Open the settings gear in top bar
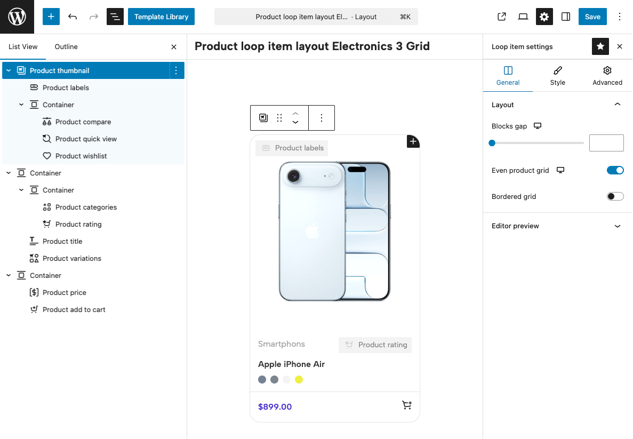Image resolution: width=633 pixels, height=439 pixels. [x=544, y=17]
